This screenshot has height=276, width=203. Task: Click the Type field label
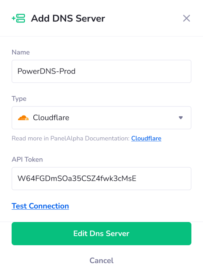19,99
